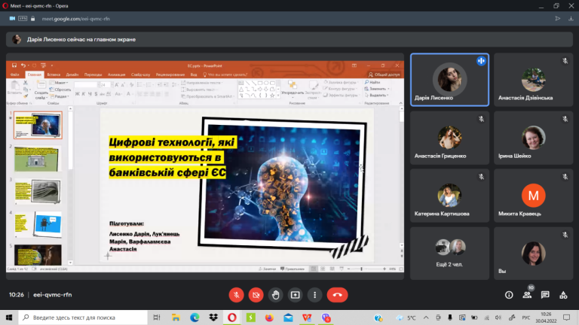
Task: Raise hand in the meeting
Action: [275, 295]
